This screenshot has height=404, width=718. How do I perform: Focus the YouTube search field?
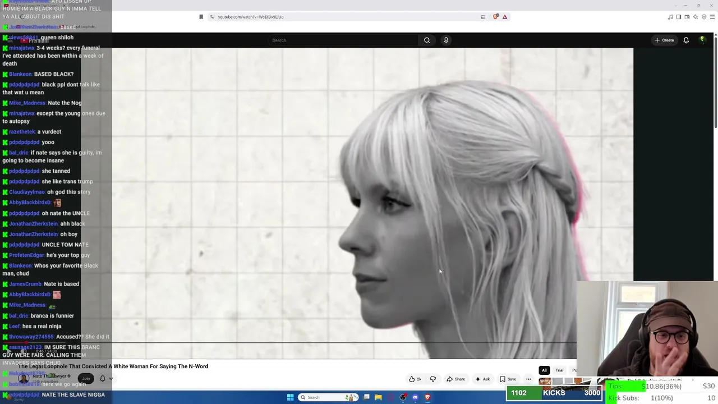(343, 40)
